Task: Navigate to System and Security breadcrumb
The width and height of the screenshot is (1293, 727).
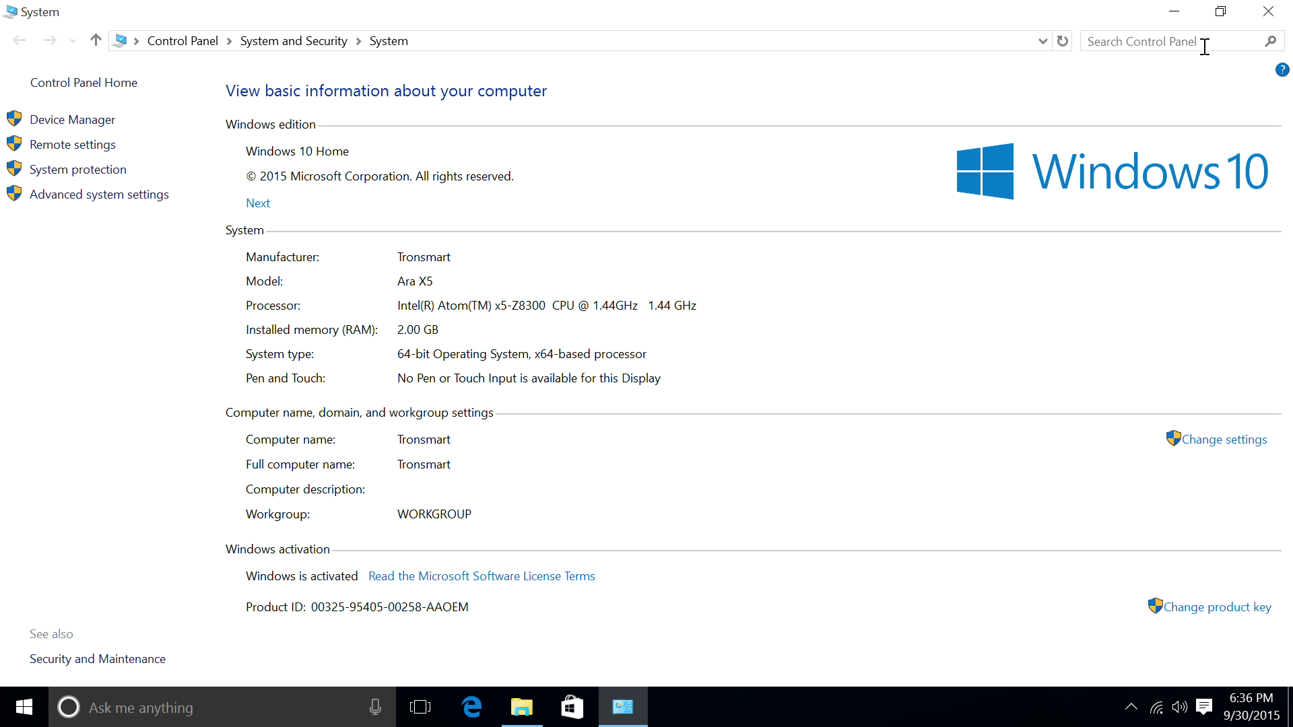Action: (294, 41)
